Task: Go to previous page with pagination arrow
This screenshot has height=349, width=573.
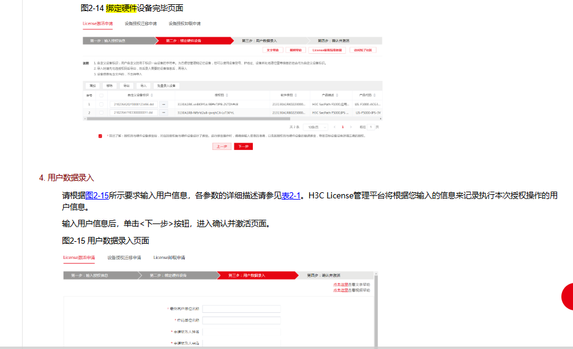Action: [334, 127]
